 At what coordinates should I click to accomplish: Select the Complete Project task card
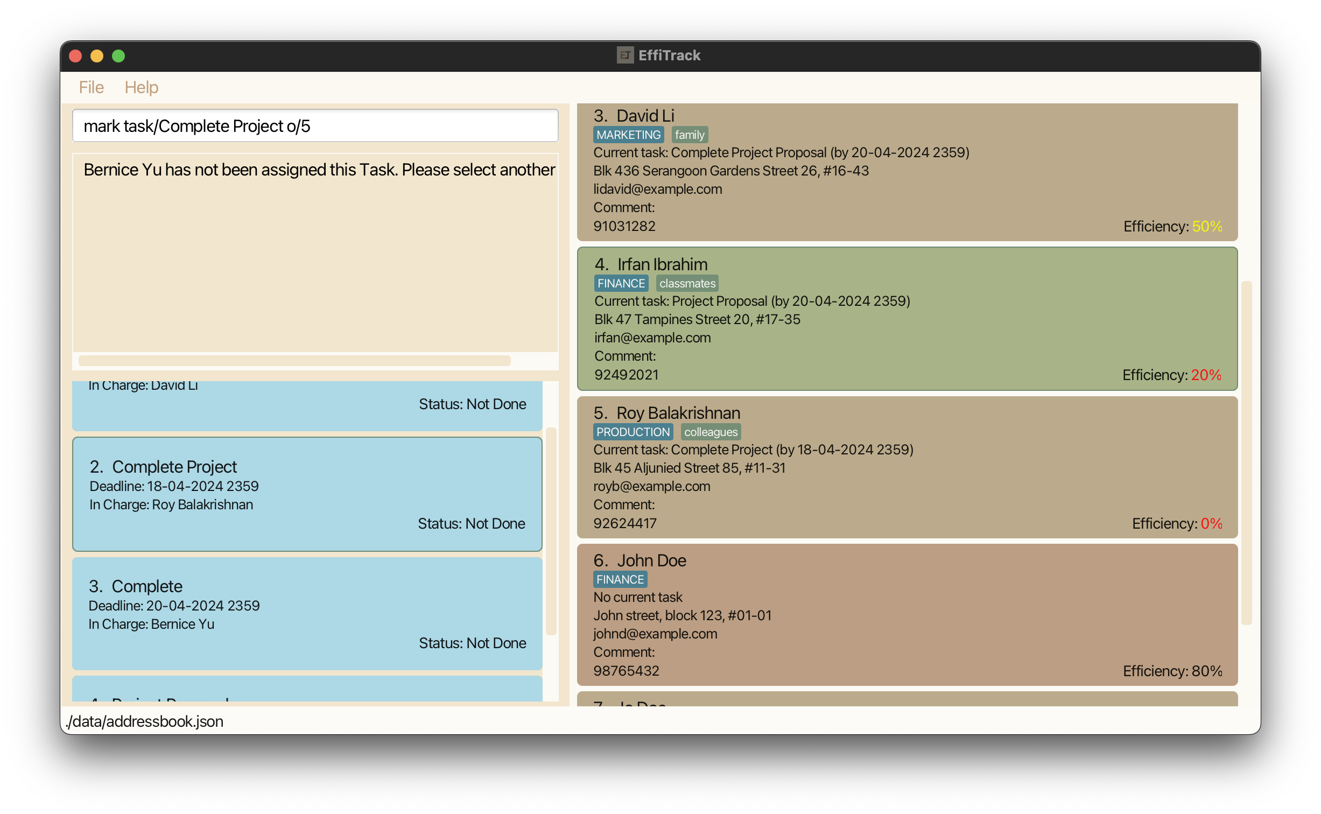click(x=307, y=494)
